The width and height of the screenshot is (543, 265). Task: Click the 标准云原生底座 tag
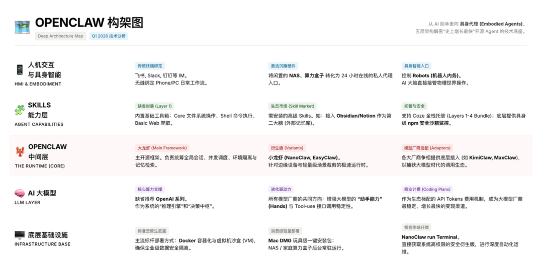tap(152, 231)
